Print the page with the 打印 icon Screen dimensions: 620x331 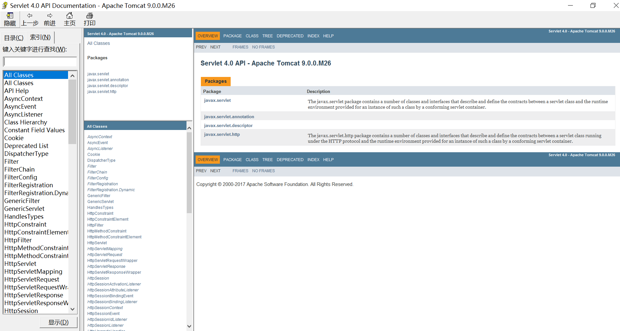pyautogui.click(x=89, y=19)
